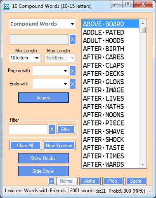Clear the search pattern with X button
Image resolution: width=156 pixels, height=198 pixels.
[x=73, y=40]
